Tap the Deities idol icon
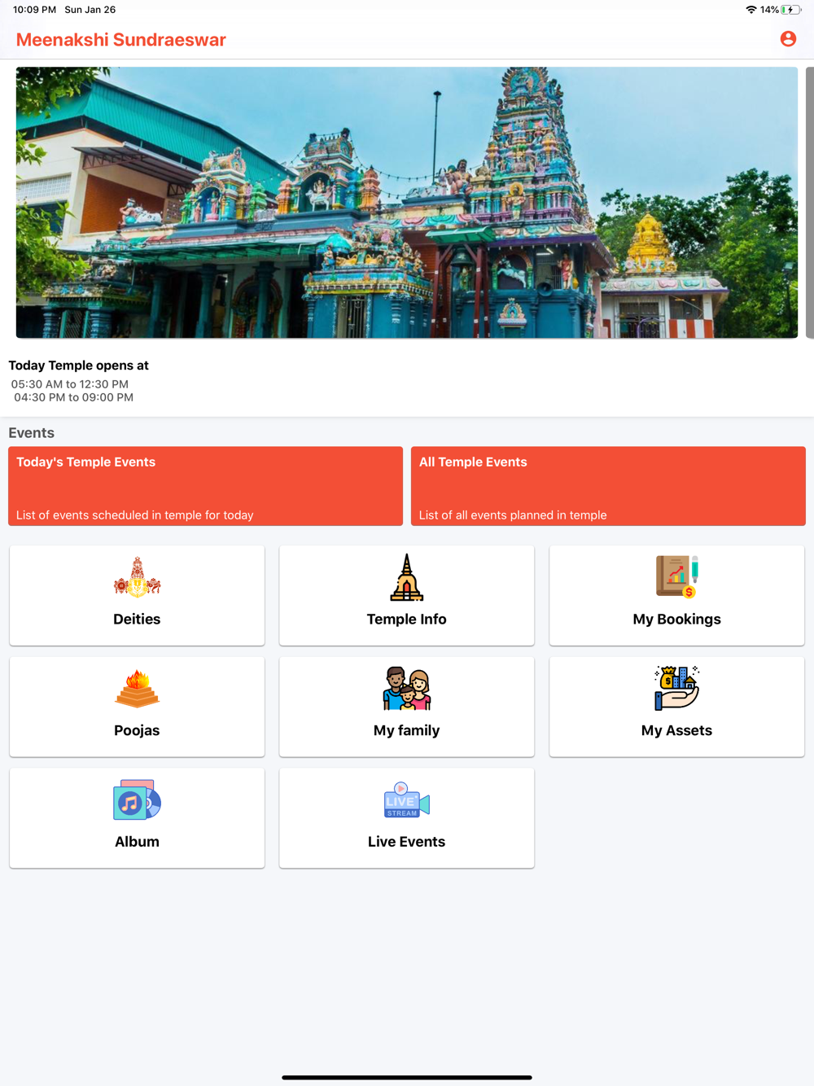This screenshot has width=814, height=1086. pyautogui.click(x=137, y=578)
